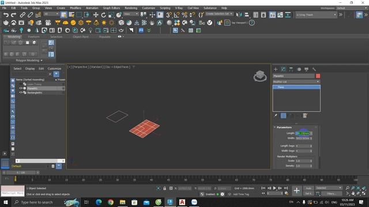Click the Set Key button
369x207 pixels.
click(308, 194)
